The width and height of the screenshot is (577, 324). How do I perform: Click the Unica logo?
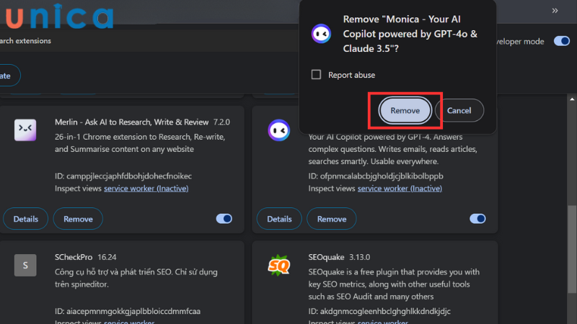57,17
